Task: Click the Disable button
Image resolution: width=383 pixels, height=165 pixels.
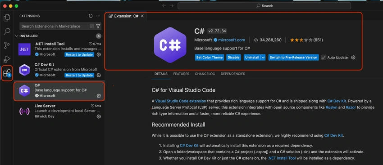Action: click(x=233, y=58)
